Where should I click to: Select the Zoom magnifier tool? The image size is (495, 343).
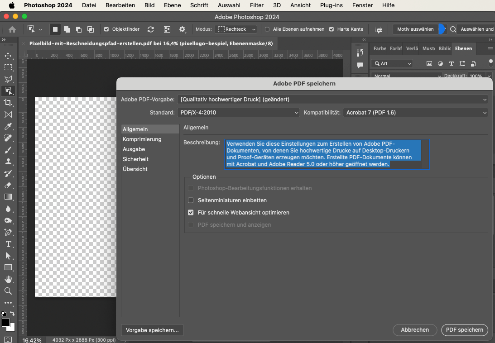click(x=8, y=291)
